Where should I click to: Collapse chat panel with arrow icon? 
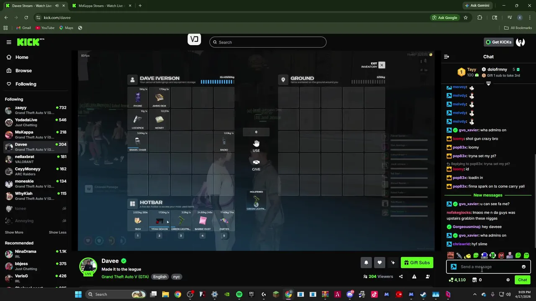[x=446, y=56]
